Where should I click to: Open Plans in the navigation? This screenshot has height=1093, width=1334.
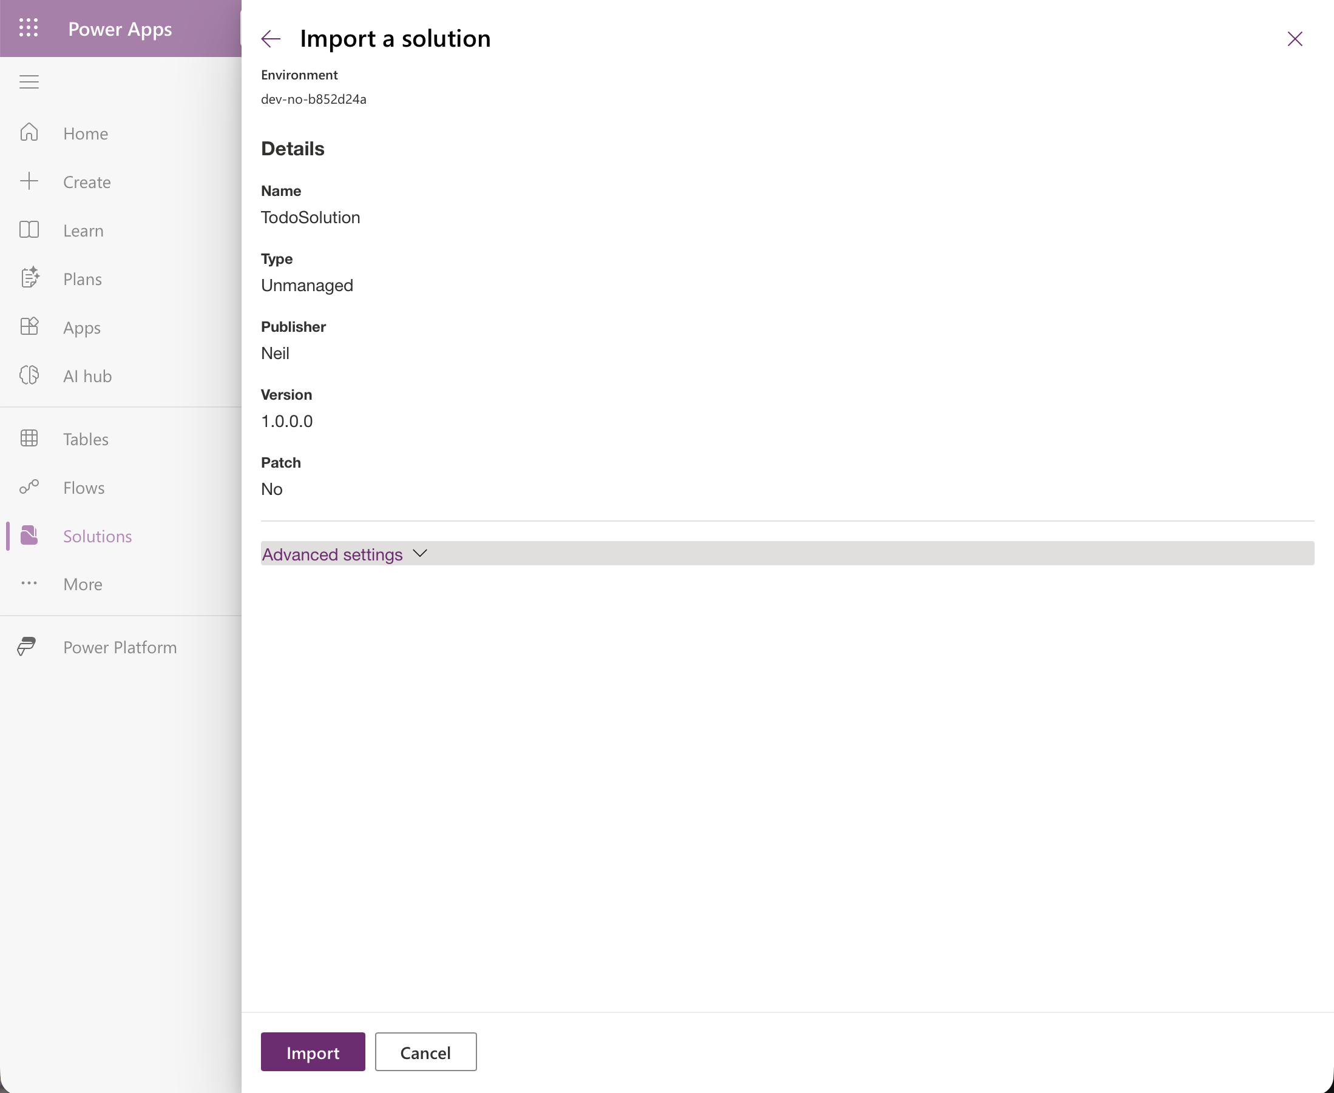click(x=83, y=279)
